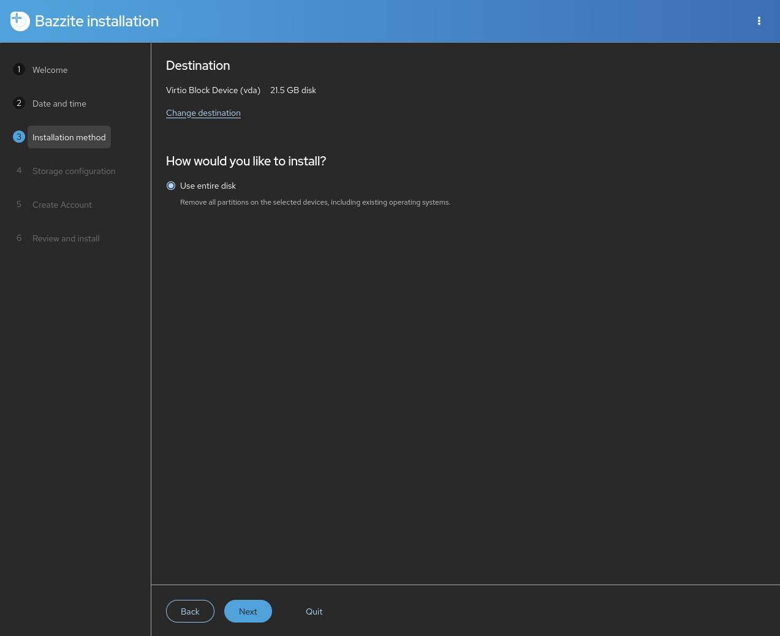Click the Bazzite logo icon in the header
The image size is (780, 636).
[20, 21]
